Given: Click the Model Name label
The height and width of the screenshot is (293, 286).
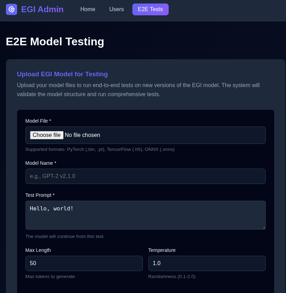Looking at the screenshot, I should (41, 163).
